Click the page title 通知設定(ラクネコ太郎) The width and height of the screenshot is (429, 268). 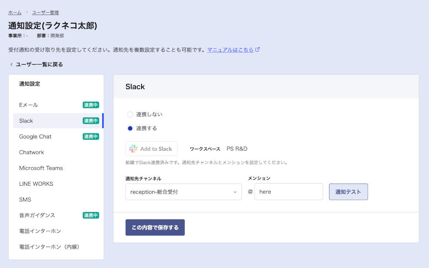[x=52, y=26]
